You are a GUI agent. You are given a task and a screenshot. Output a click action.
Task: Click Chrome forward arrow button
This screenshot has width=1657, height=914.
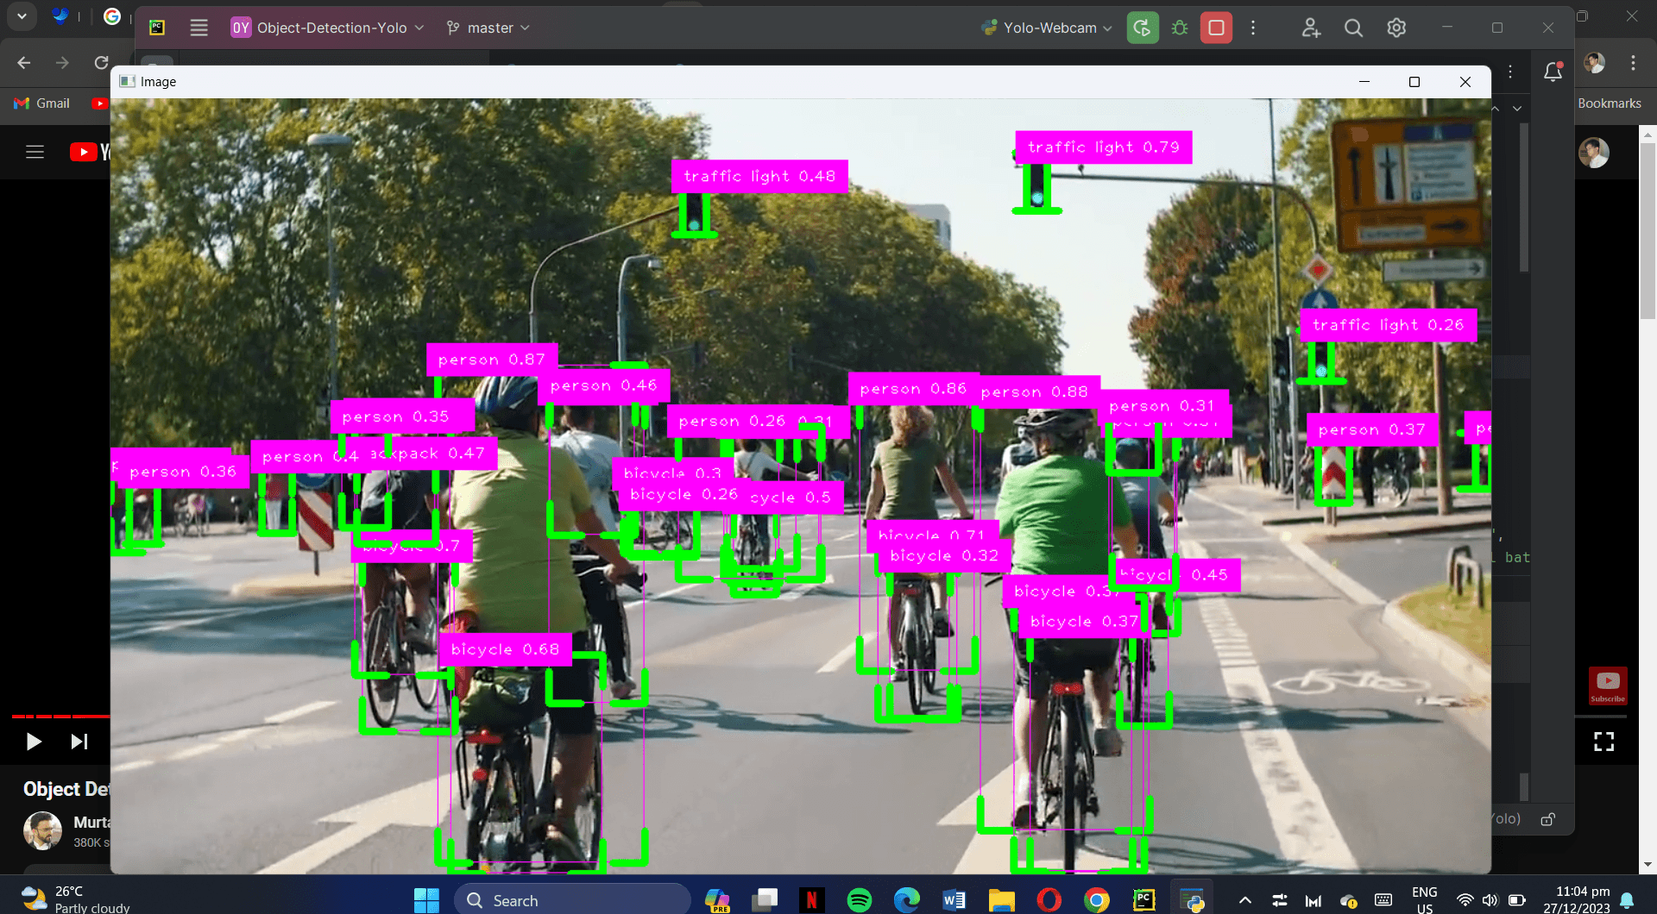click(x=62, y=63)
